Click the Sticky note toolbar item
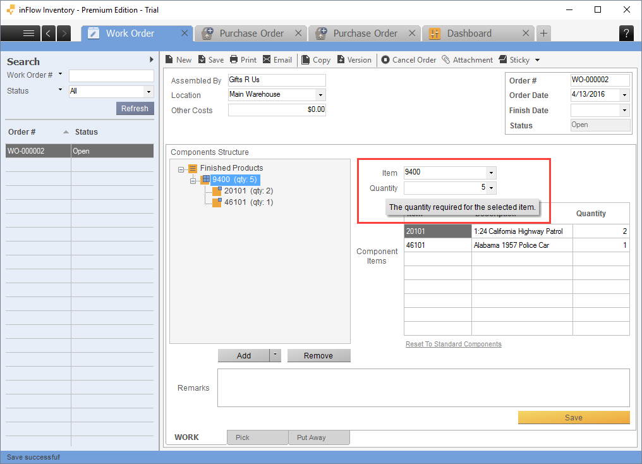This screenshot has height=464, width=642. tap(514, 60)
